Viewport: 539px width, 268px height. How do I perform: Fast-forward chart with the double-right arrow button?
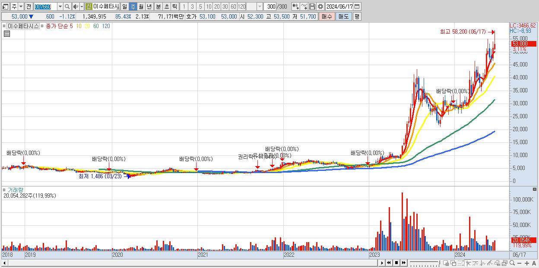[403, 262]
